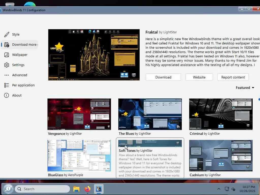This screenshot has width=260, height=195.
Task: Select the Fraktal large preview image
Action: (x=94, y=55)
